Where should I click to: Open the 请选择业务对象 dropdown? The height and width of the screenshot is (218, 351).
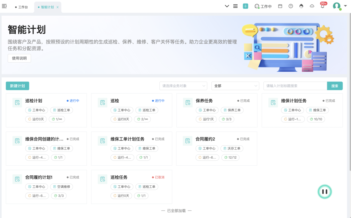click(183, 86)
